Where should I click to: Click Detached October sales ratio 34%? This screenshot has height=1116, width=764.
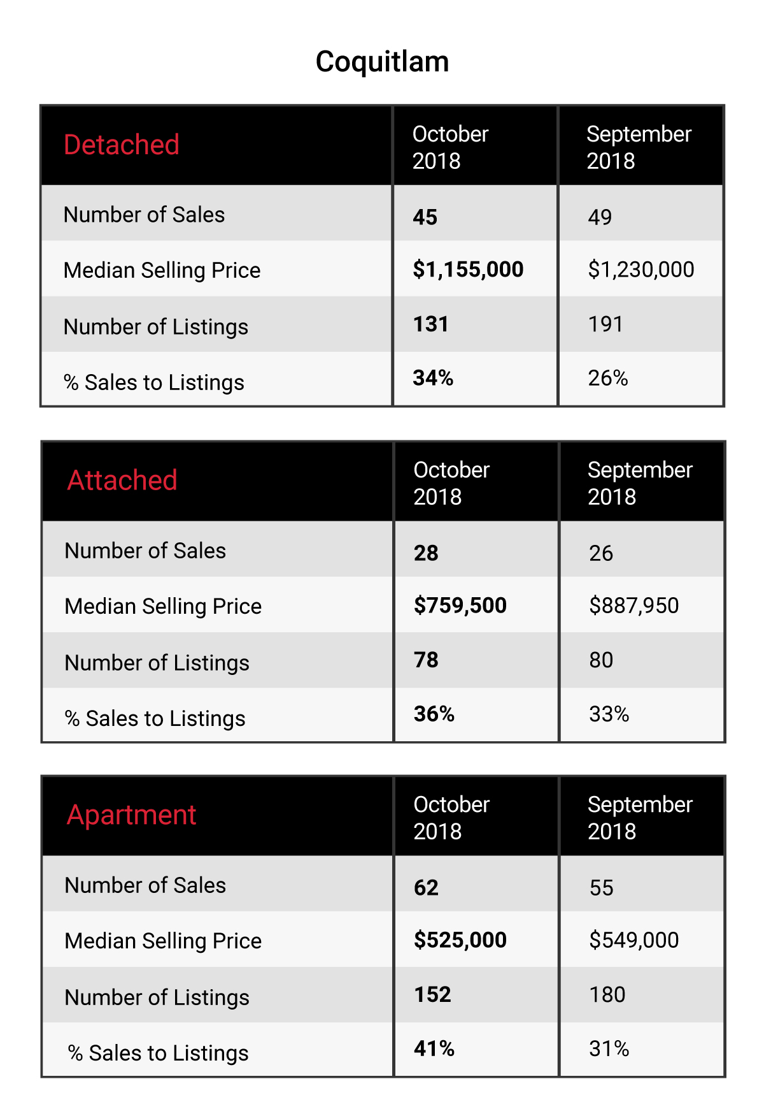pyautogui.click(x=433, y=378)
